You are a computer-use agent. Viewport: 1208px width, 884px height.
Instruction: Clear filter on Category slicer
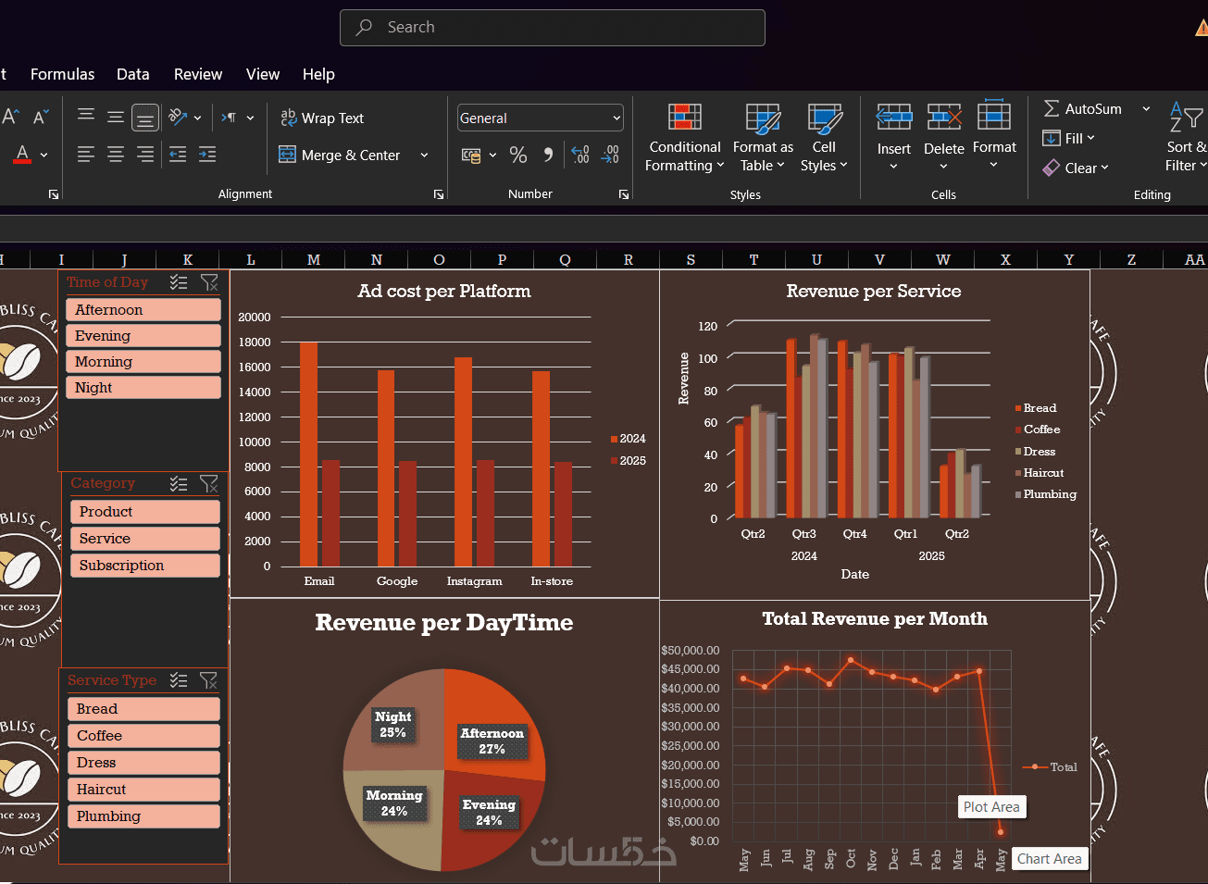tap(209, 483)
